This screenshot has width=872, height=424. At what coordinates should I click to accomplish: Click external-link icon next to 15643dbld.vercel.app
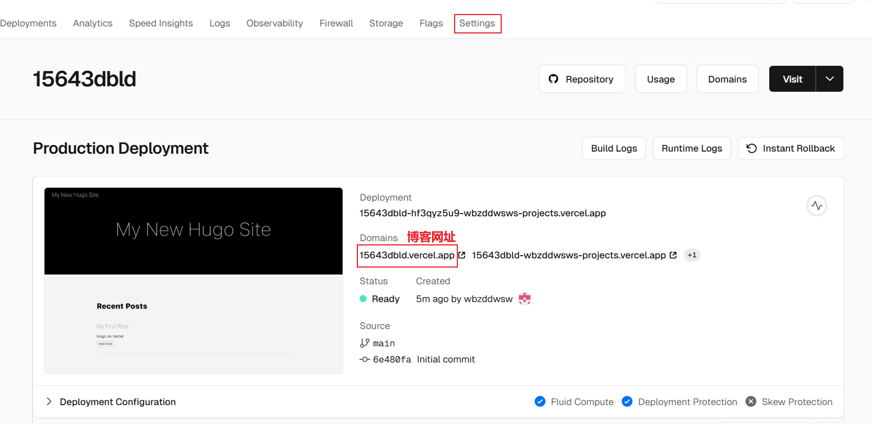[x=462, y=255]
